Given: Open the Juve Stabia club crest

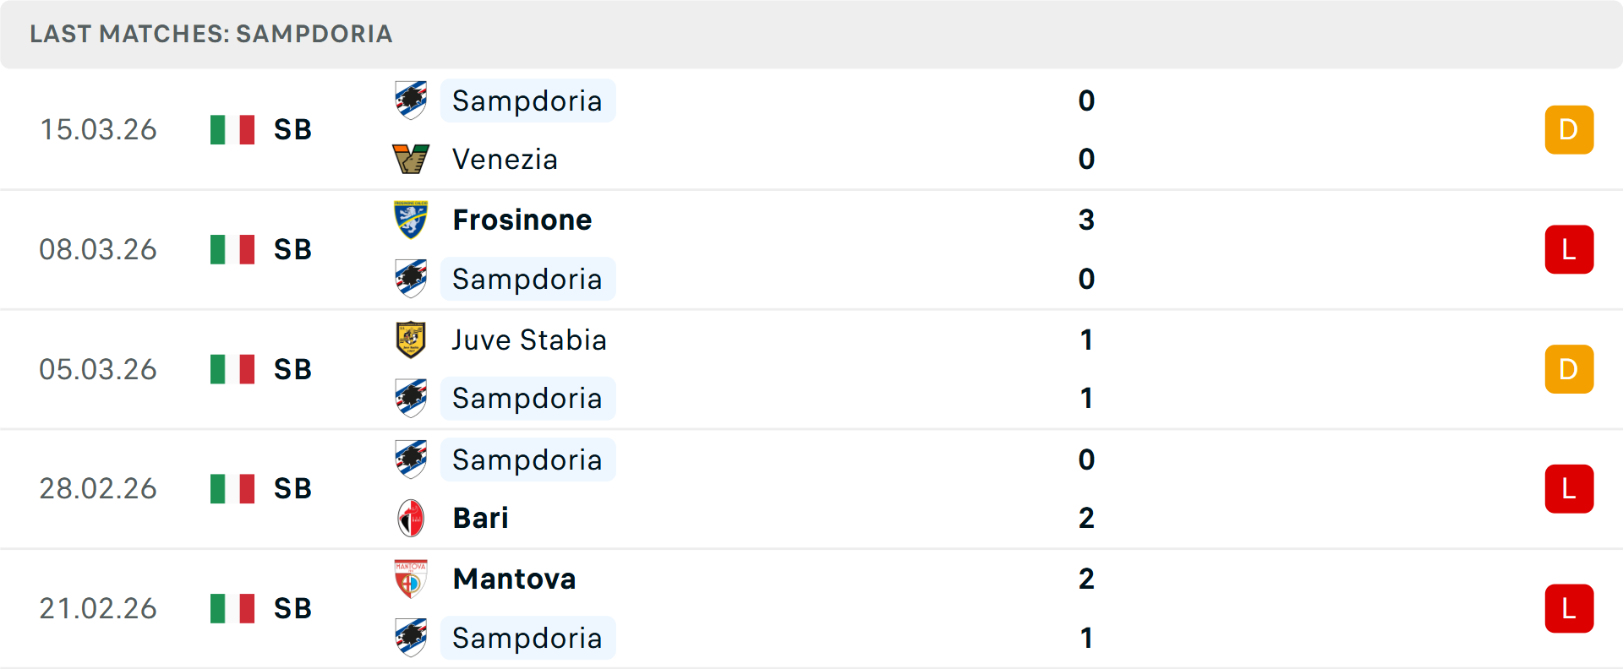Looking at the screenshot, I should tap(411, 340).
